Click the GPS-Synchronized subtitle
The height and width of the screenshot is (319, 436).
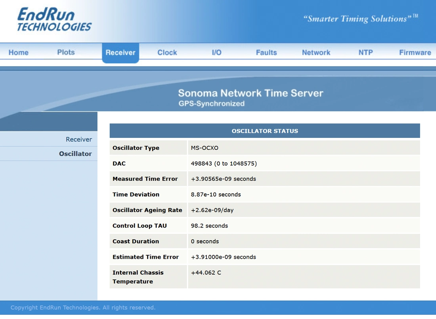211,103
